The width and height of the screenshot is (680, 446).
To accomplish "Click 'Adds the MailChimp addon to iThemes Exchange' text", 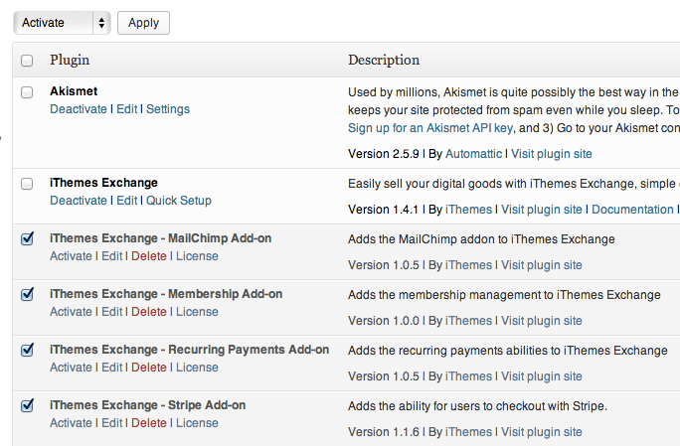I will click(481, 239).
